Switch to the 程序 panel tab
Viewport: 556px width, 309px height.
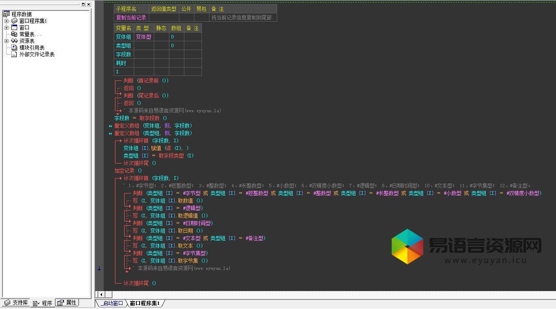[x=43, y=303]
